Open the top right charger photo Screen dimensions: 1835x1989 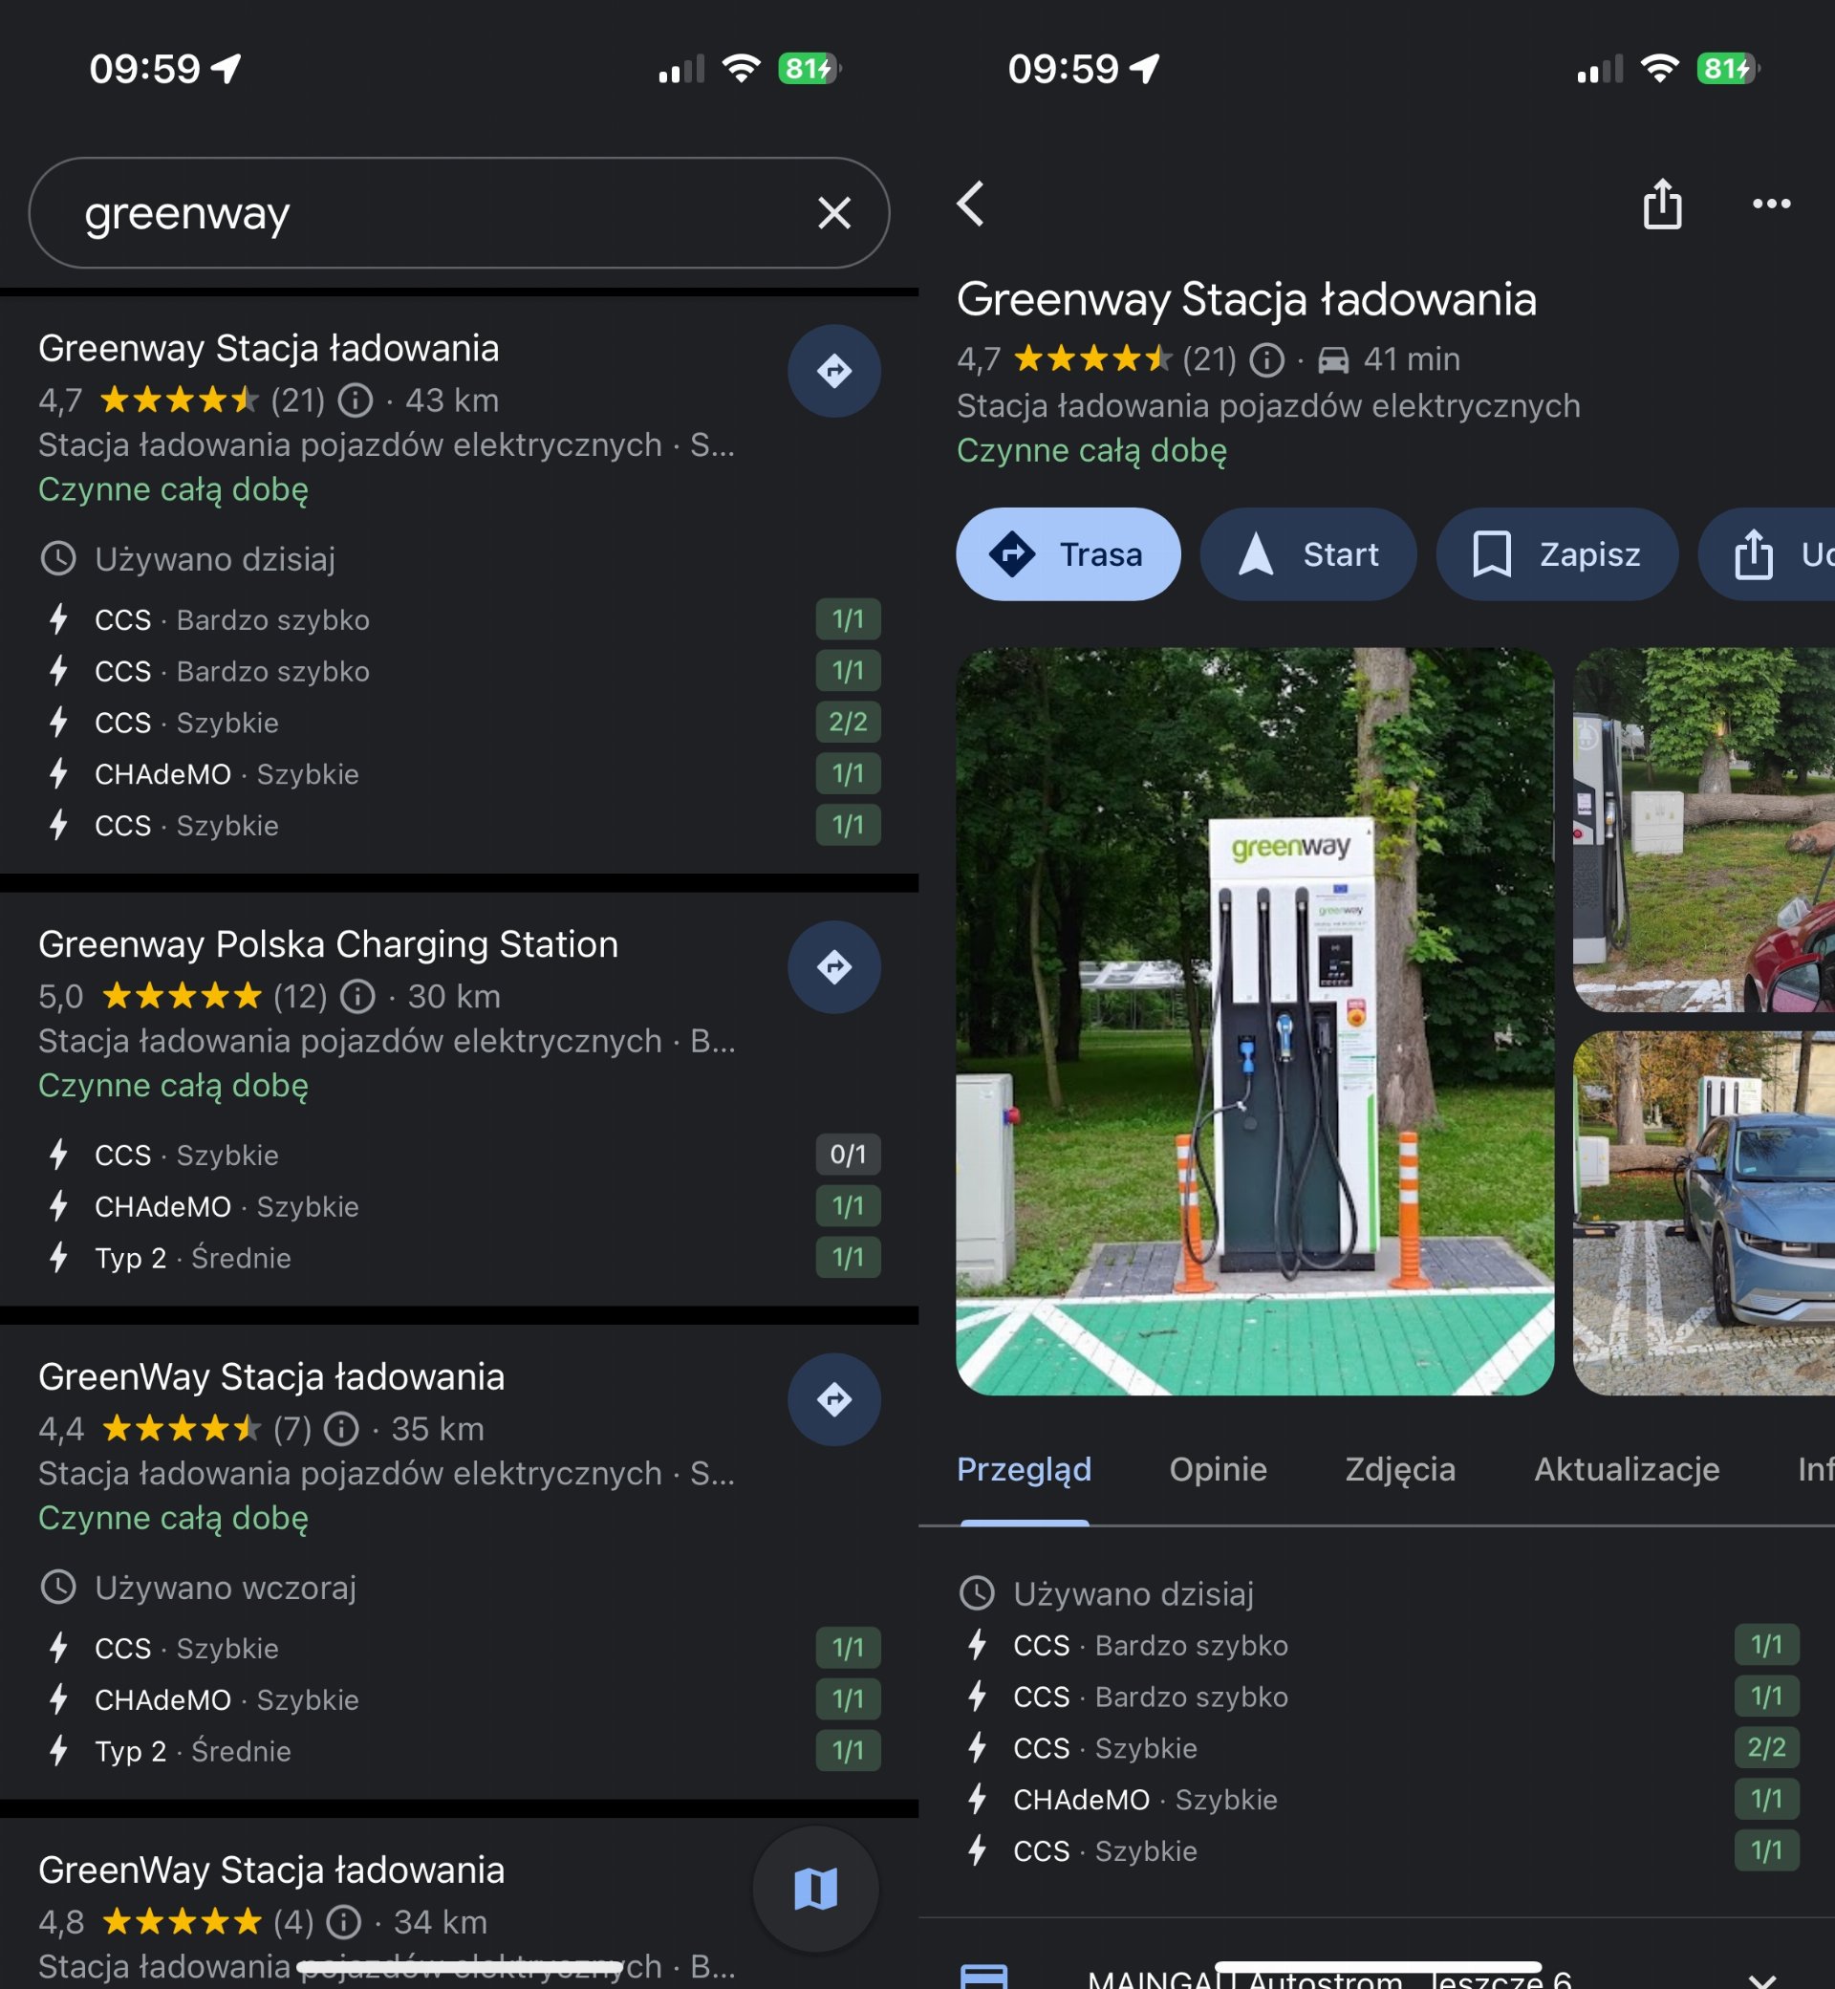click(1704, 831)
